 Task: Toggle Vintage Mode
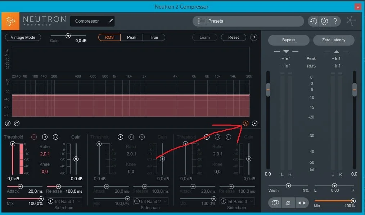click(x=23, y=37)
